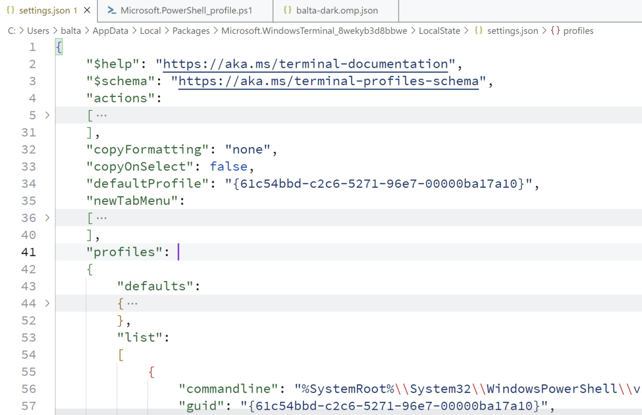Click the "defaults" key text
Image resolution: width=642 pixels, height=415 pixels.
click(155, 286)
